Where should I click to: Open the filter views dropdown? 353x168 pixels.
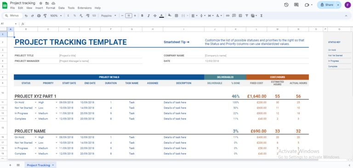(254, 16)
